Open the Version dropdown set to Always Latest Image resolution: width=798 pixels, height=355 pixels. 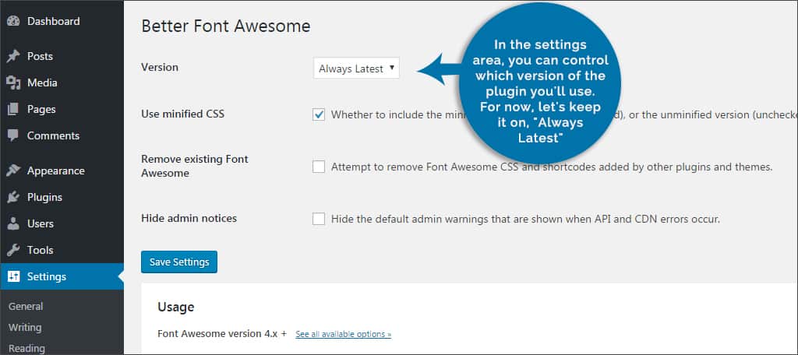pyautogui.click(x=356, y=69)
